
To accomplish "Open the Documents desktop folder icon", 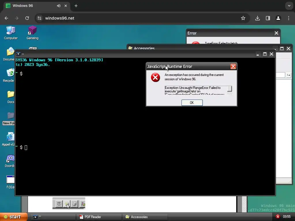I will pos(9,54).
